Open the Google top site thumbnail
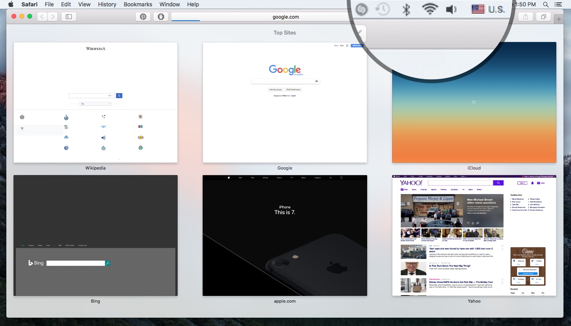The image size is (571, 326). pyautogui.click(x=285, y=103)
